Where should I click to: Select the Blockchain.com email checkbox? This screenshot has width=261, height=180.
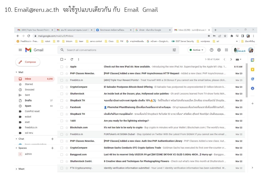pos(62,128)
